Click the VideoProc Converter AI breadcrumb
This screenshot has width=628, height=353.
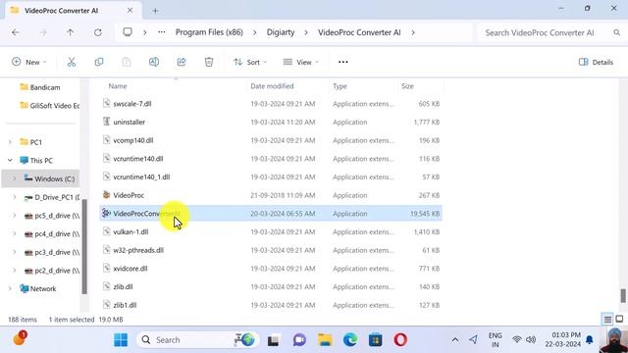tap(359, 32)
